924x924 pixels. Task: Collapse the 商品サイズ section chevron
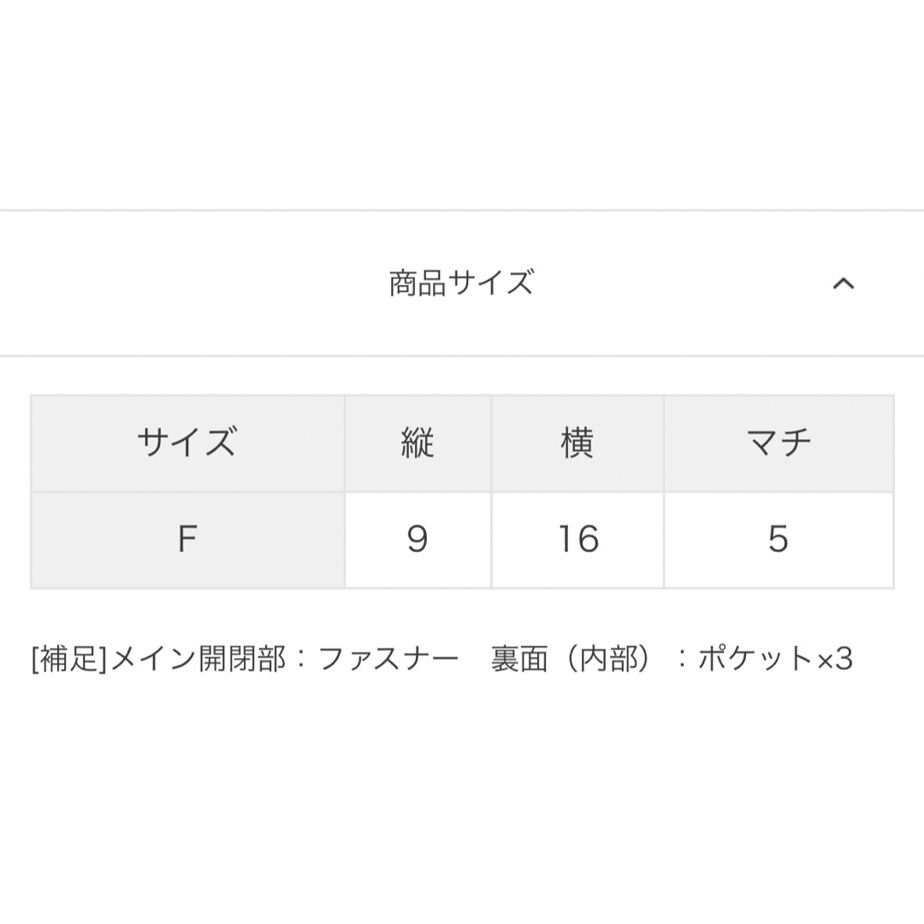[x=843, y=283]
